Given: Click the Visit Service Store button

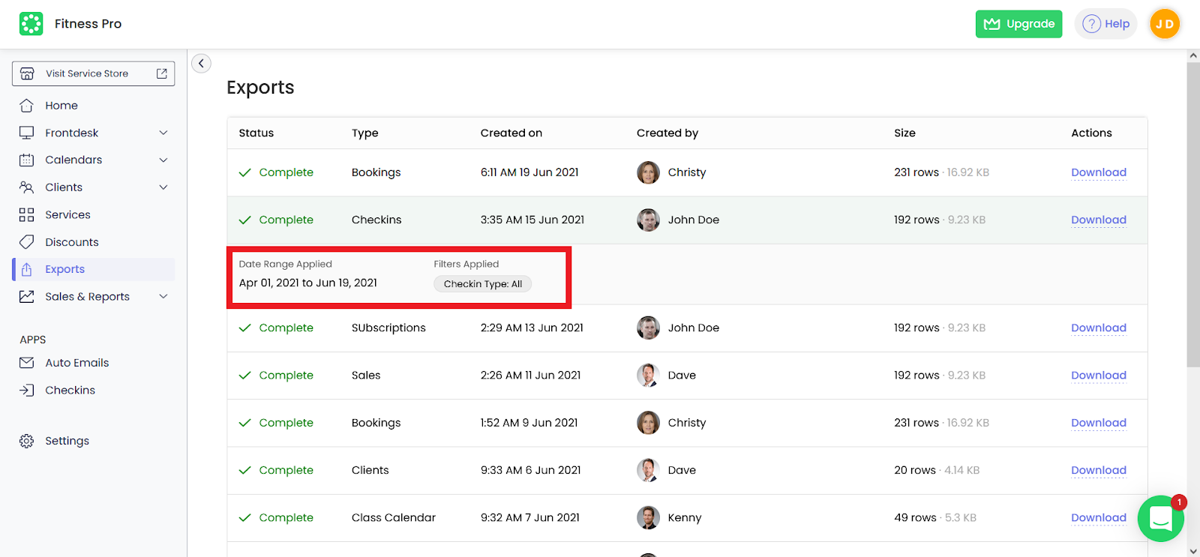Looking at the screenshot, I should coord(93,73).
